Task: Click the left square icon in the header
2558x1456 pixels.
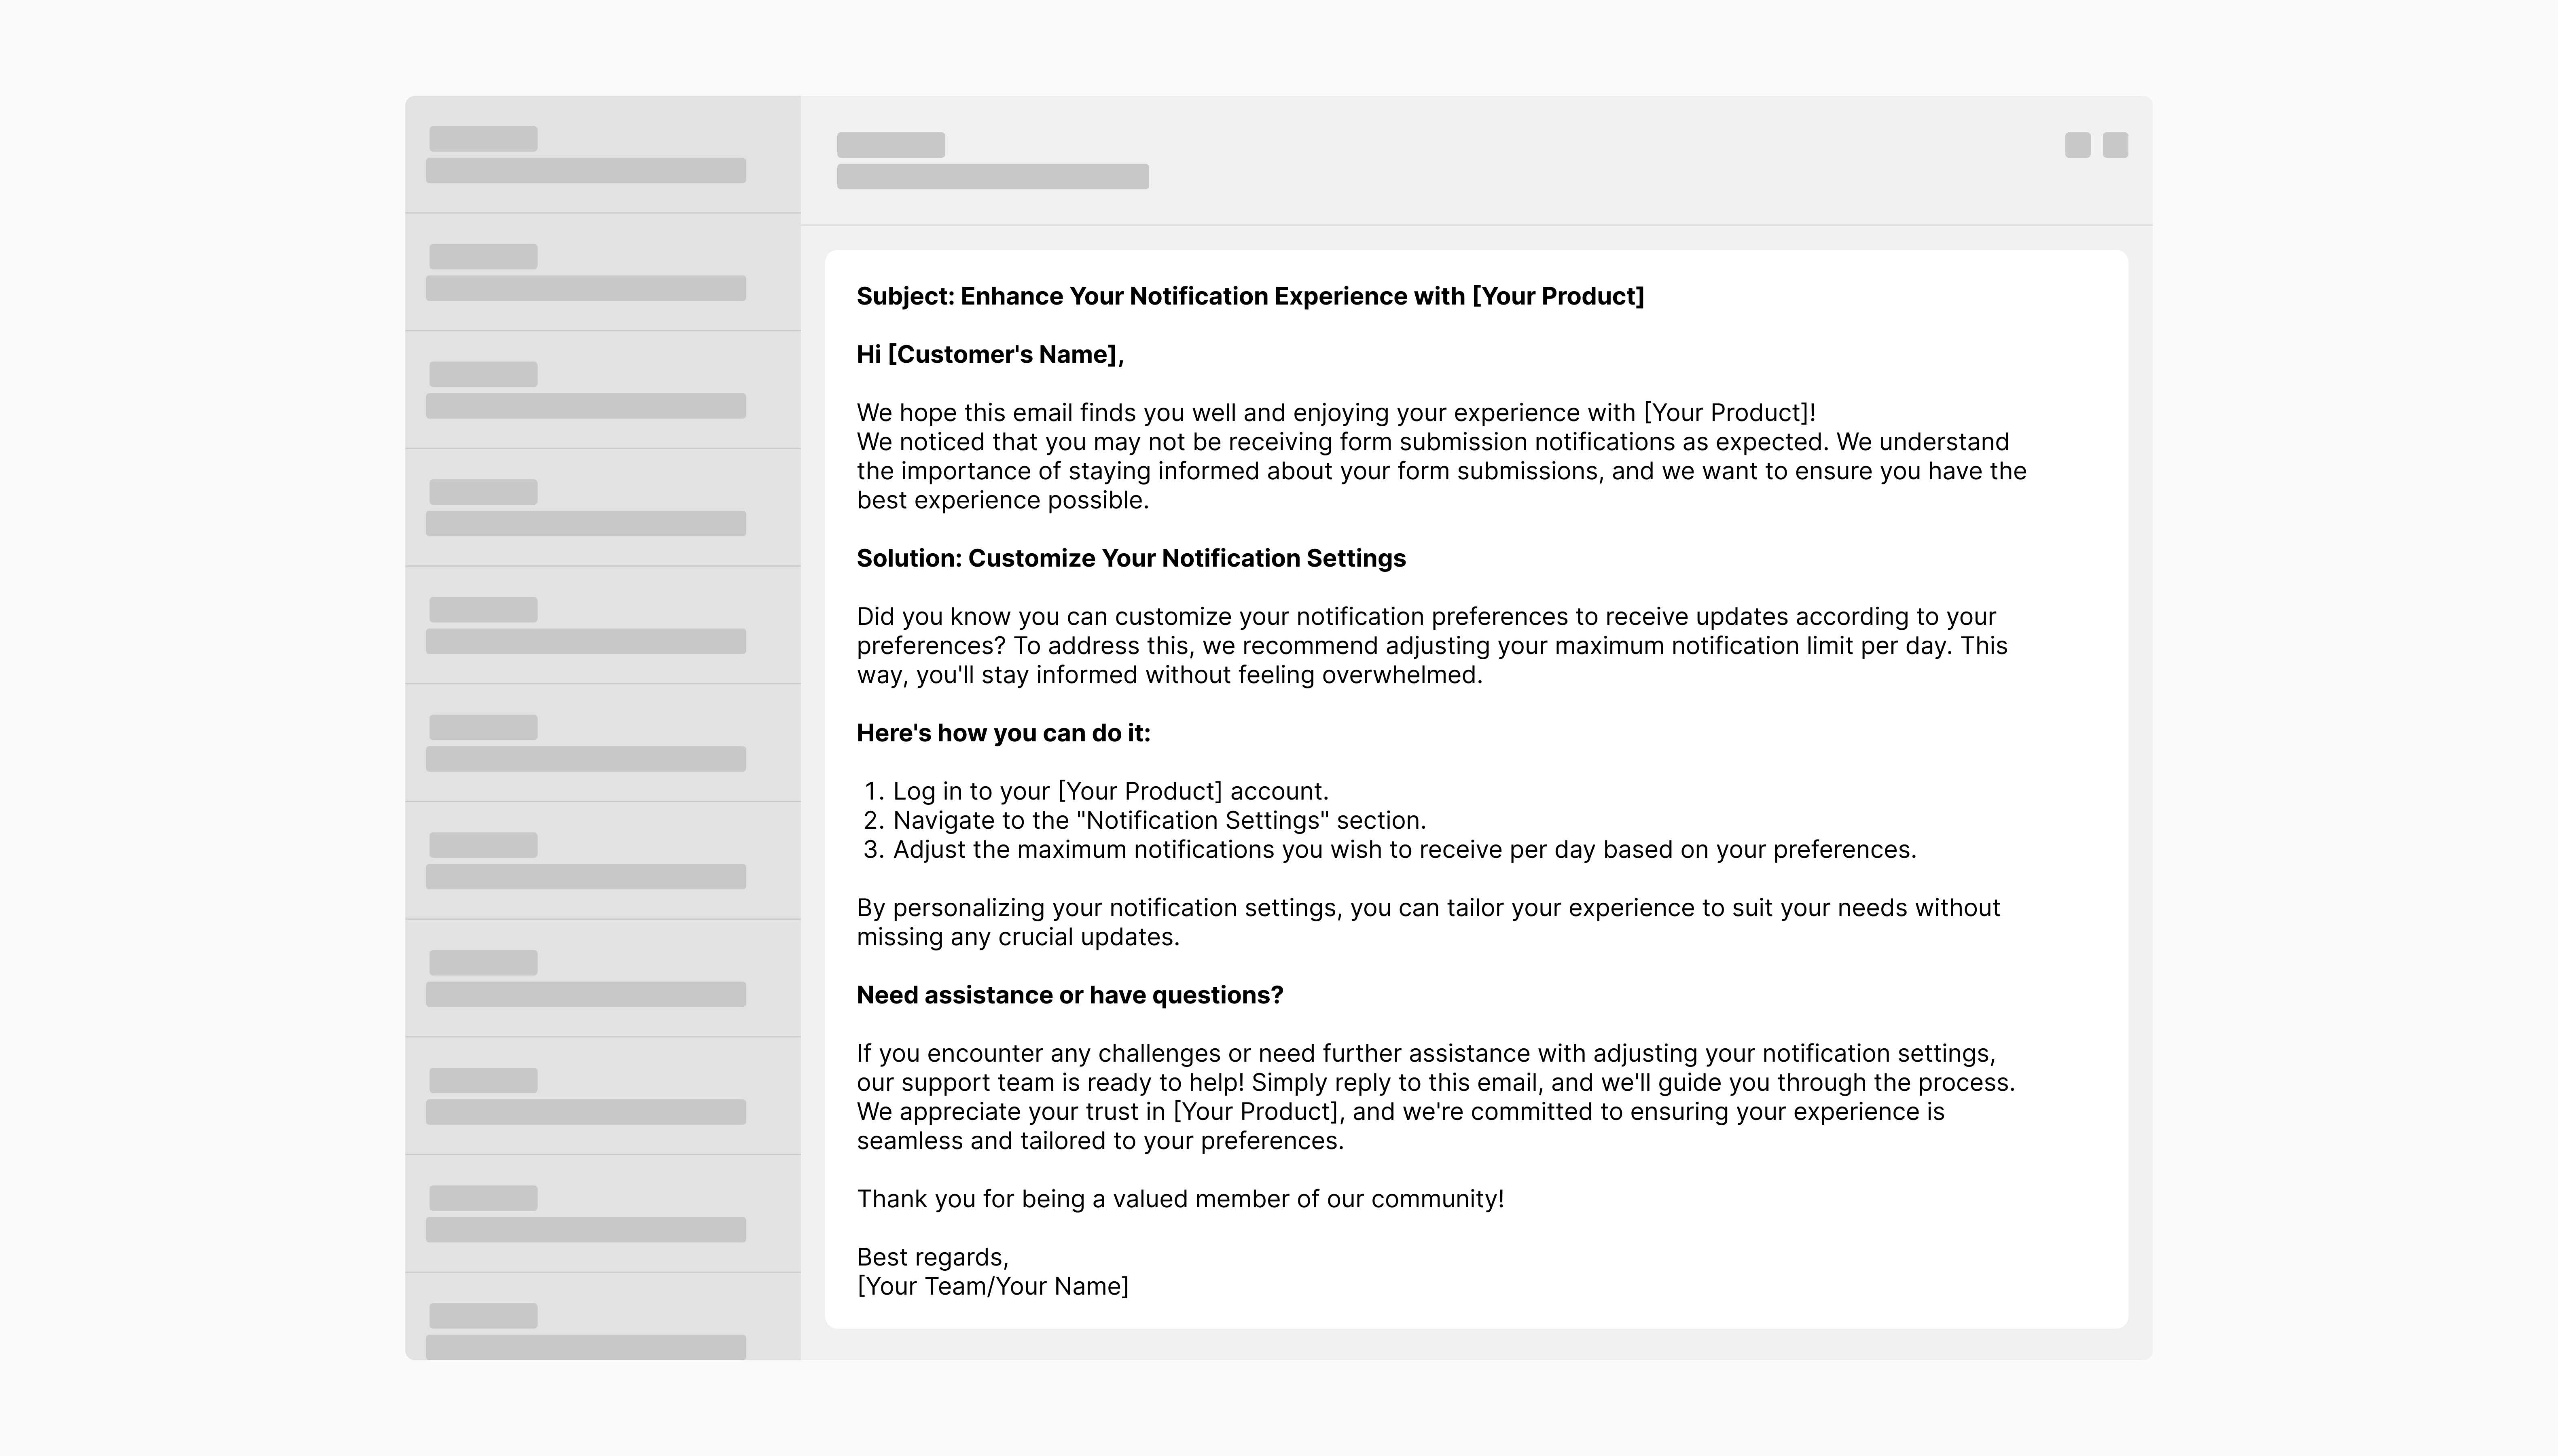Action: click(2077, 145)
